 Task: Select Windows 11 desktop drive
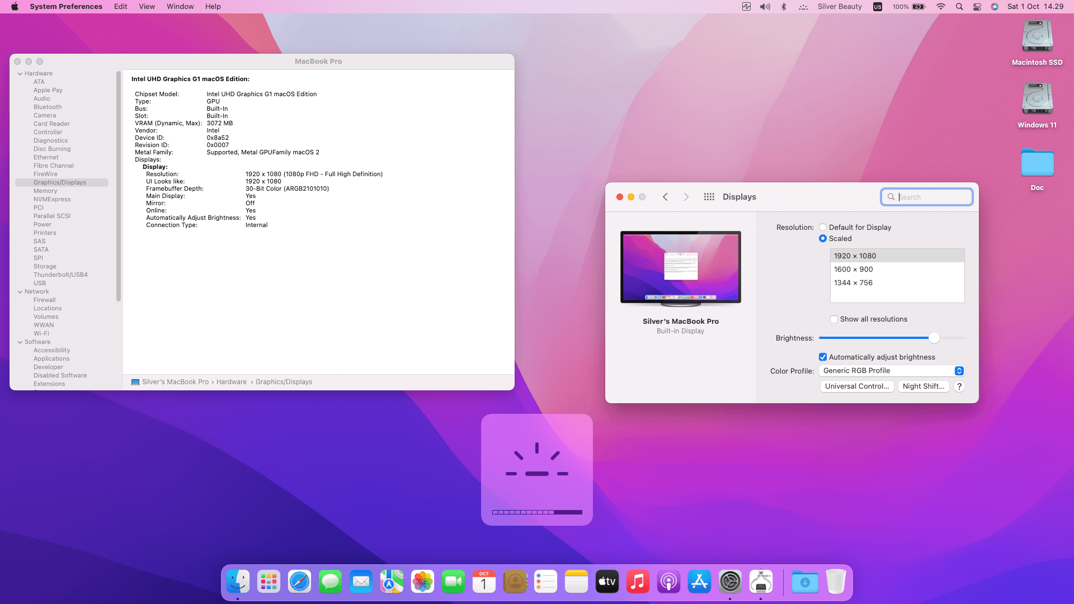(1037, 106)
